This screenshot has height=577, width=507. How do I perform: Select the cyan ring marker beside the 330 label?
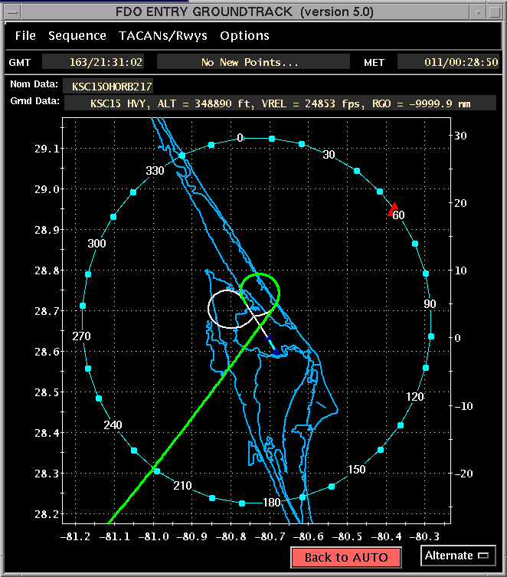click(182, 156)
